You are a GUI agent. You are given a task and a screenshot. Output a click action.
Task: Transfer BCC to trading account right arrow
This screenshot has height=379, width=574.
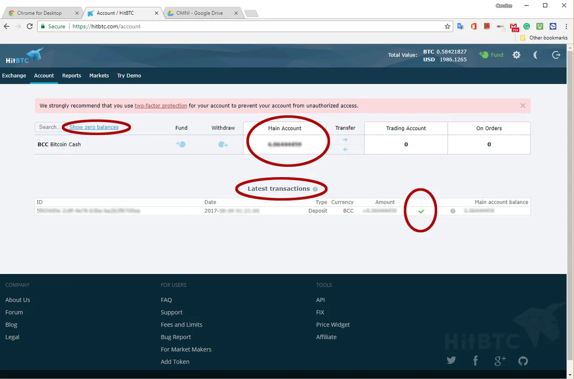pos(345,140)
